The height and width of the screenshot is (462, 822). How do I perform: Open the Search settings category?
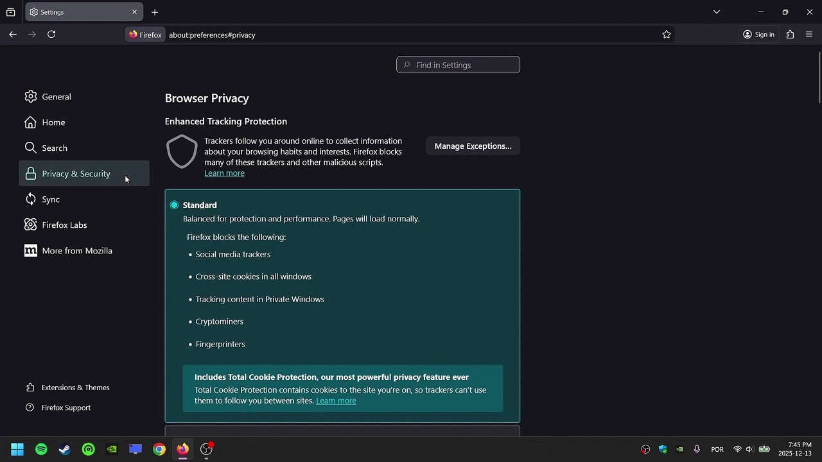click(x=84, y=148)
